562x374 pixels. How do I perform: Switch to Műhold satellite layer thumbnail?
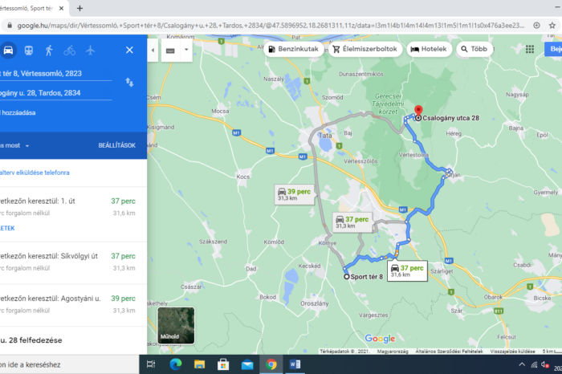176,325
